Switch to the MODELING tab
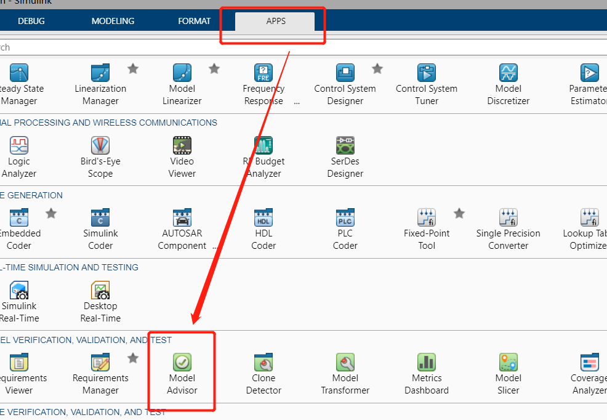Viewport: 607px width, 420px height. (113, 21)
